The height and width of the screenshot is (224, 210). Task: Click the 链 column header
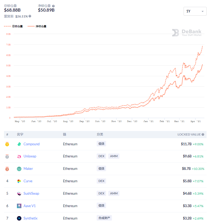[64, 134]
